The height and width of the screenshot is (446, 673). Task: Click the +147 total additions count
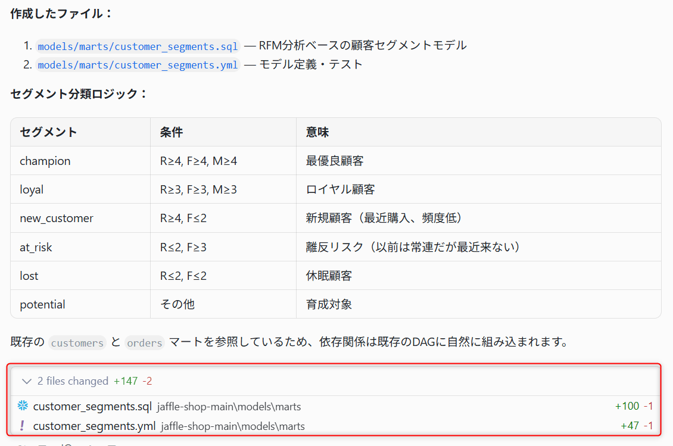click(125, 381)
